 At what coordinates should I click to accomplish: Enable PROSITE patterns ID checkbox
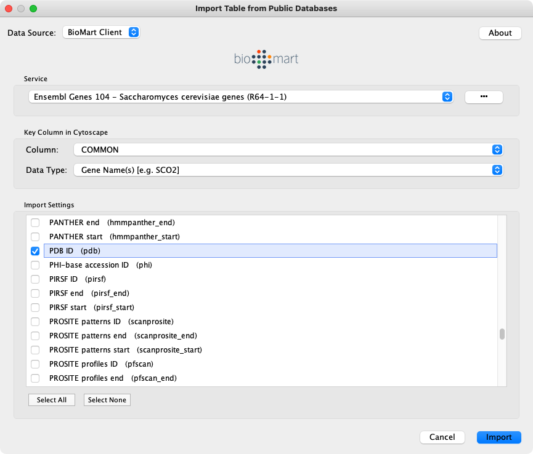pyautogui.click(x=35, y=322)
